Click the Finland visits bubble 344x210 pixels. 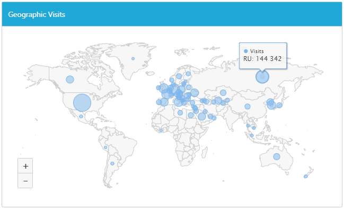188,74
